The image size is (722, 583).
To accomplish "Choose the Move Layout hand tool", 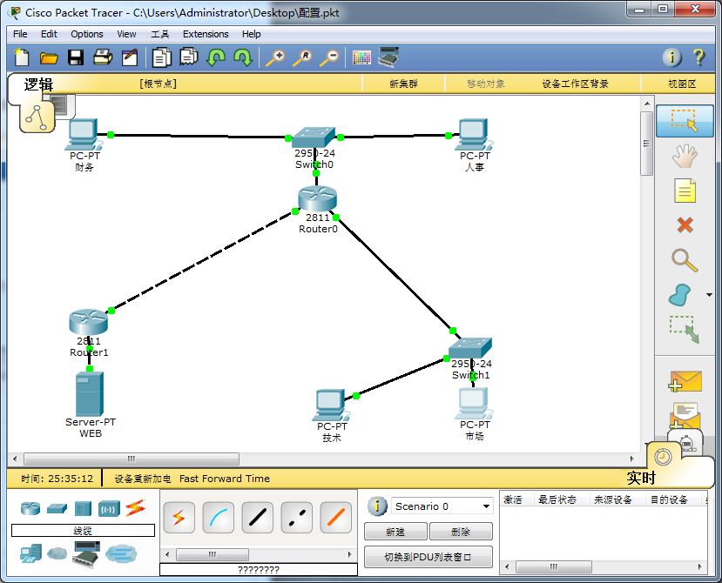I will pos(685,156).
